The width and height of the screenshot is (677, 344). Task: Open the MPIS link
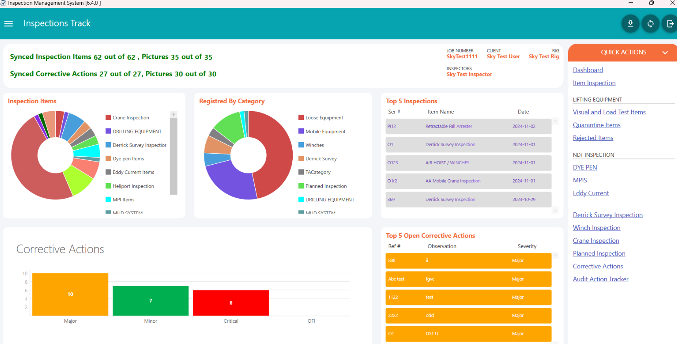[x=580, y=180]
